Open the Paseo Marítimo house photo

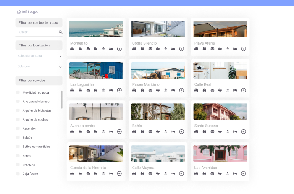tap(158, 71)
